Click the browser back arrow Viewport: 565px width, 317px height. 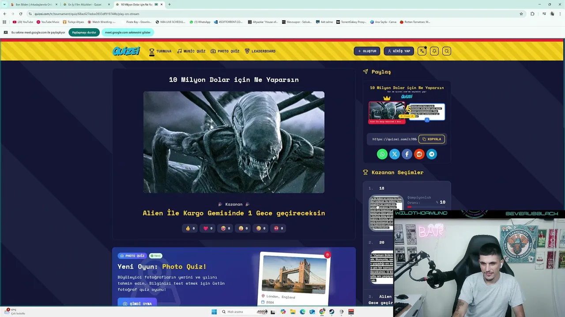[5, 14]
